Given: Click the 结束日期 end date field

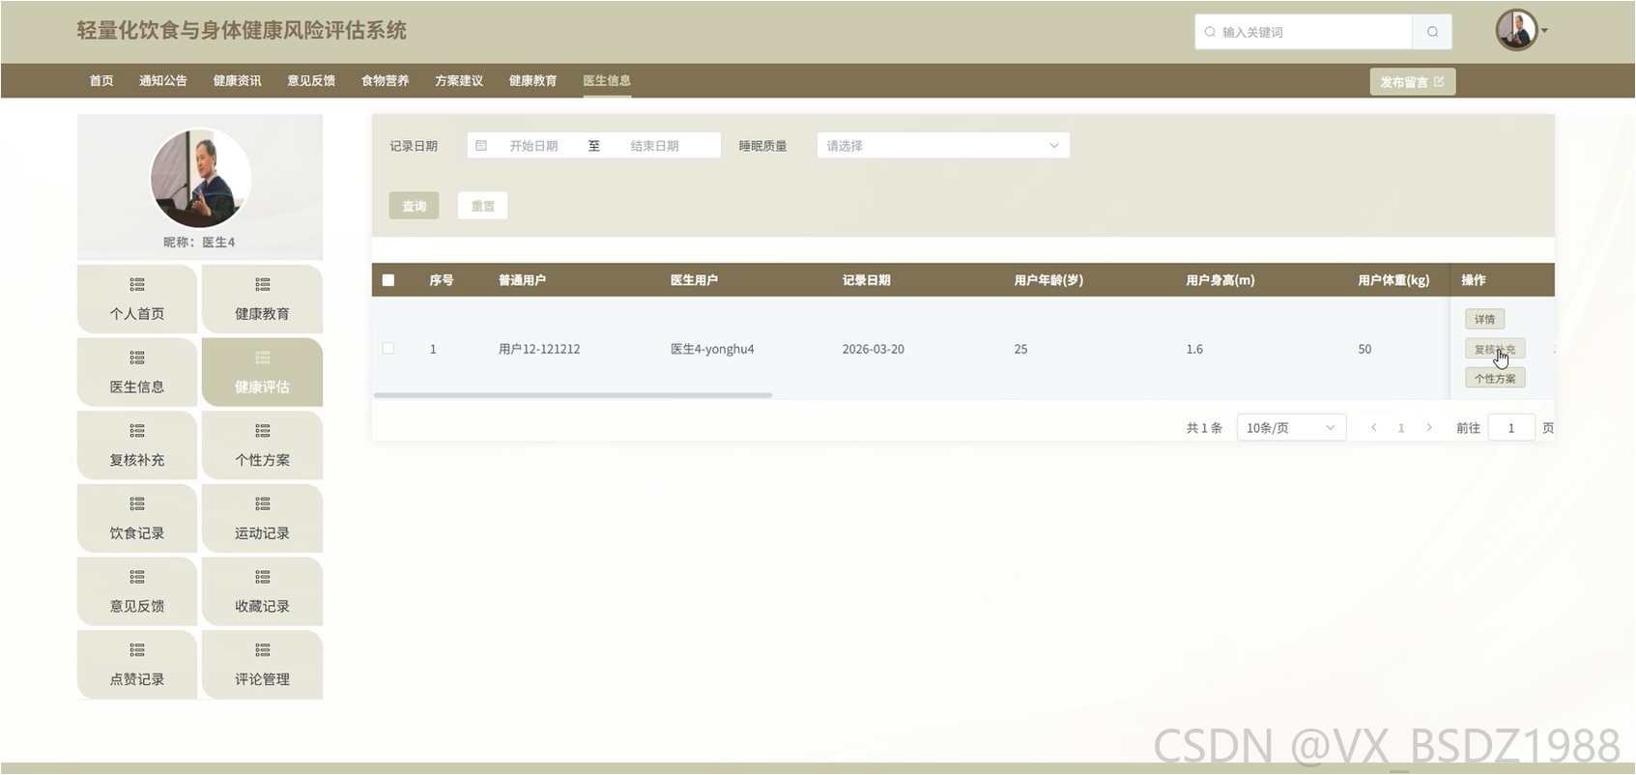Looking at the screenshot, I should [655, 146].
